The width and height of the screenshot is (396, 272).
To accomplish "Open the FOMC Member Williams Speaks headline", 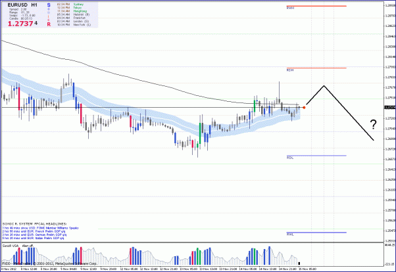I will 41,228.
